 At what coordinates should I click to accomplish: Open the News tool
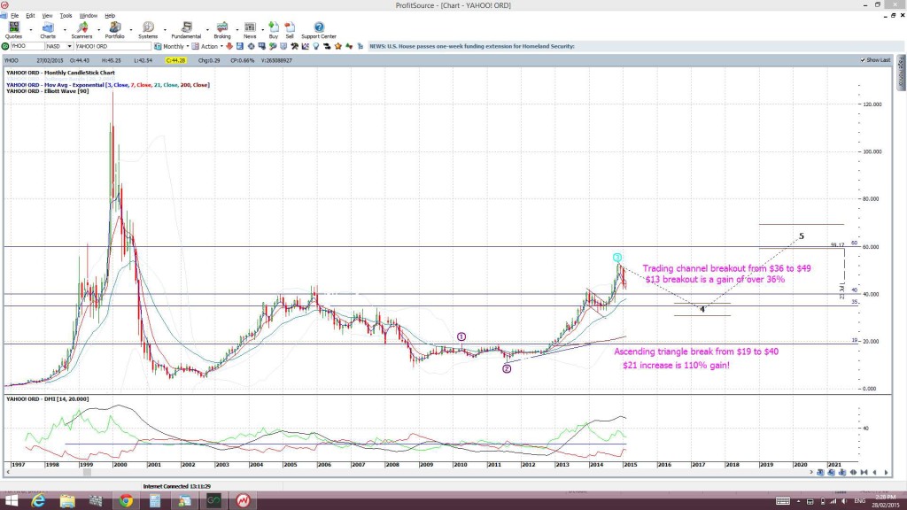tap(250, 29)
